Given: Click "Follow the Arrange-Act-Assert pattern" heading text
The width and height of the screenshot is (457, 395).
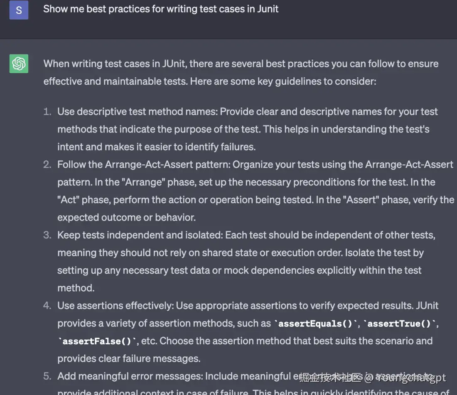Looking at the screenshot, I should 143,164.
